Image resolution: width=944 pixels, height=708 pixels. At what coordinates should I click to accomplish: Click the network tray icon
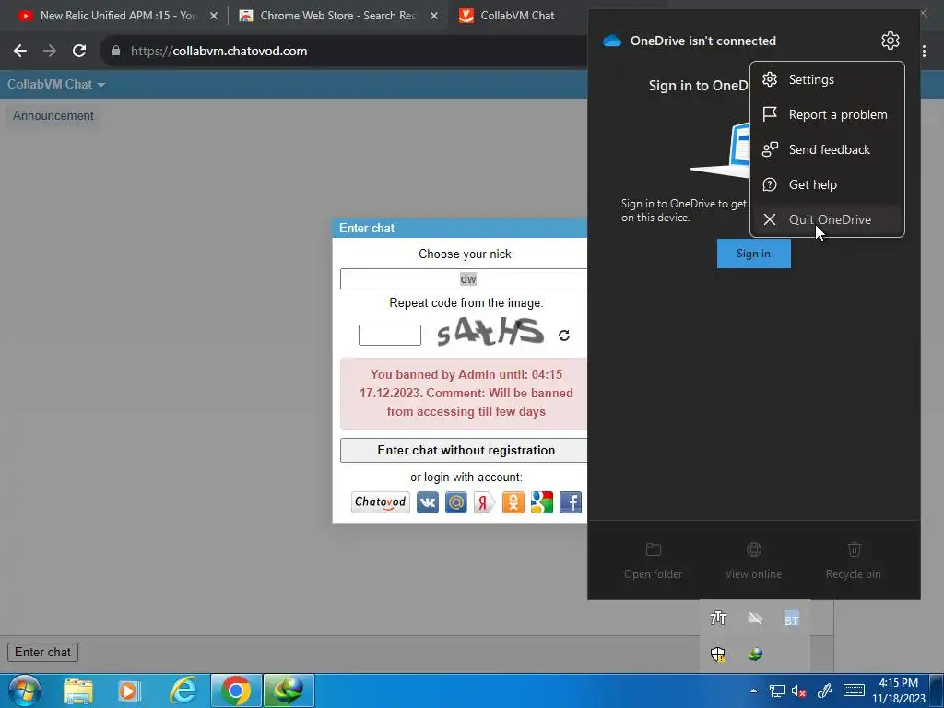(x=776, y=690)
